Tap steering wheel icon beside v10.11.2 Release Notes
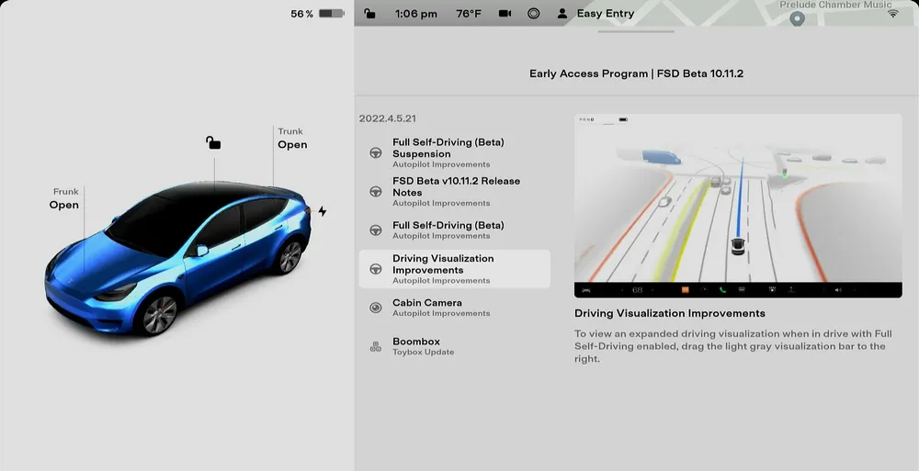 [x=376, y=192]
